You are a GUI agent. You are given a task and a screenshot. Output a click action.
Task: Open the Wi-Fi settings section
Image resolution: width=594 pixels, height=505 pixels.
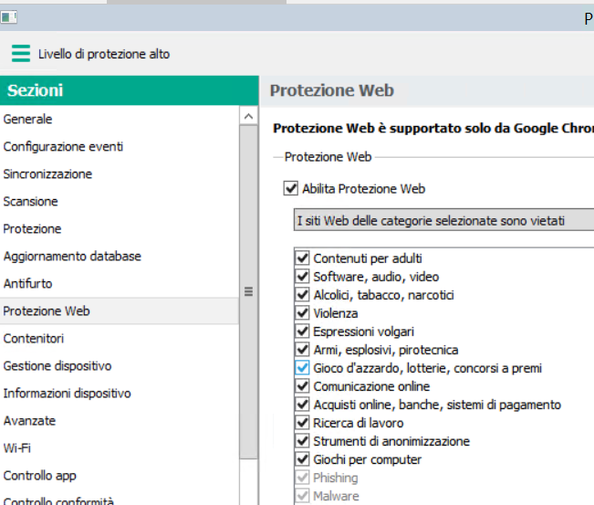[16, 448]
